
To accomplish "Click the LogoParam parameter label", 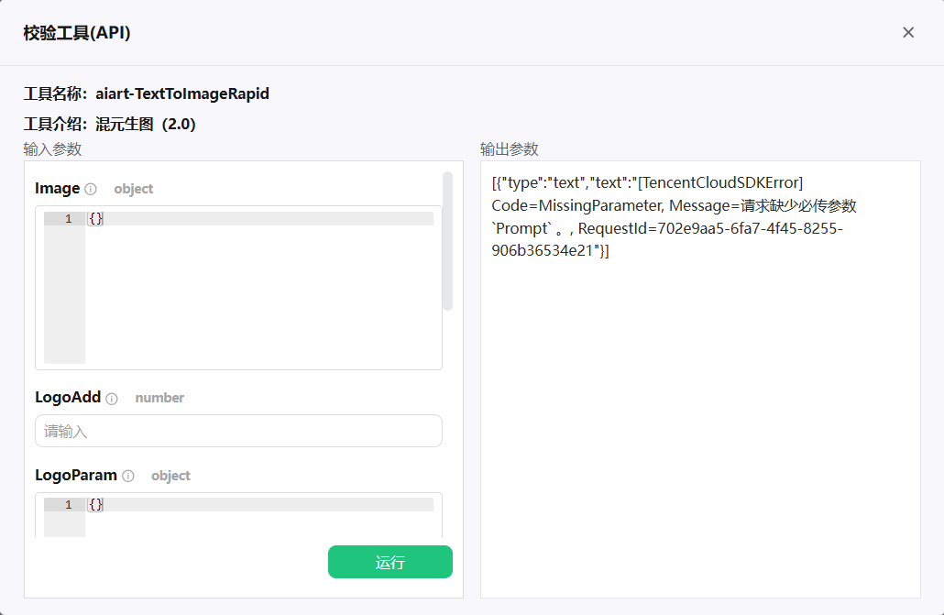I will click(x=76, y=476).
